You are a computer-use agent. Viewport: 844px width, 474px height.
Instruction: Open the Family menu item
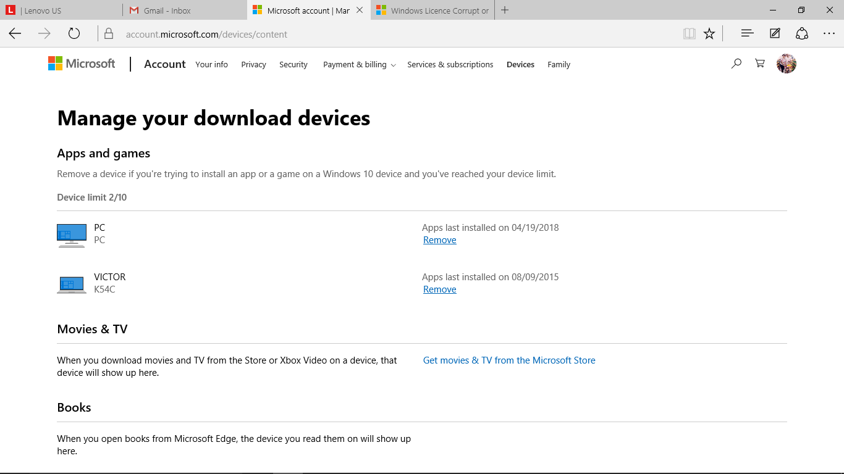click(559, 64)
